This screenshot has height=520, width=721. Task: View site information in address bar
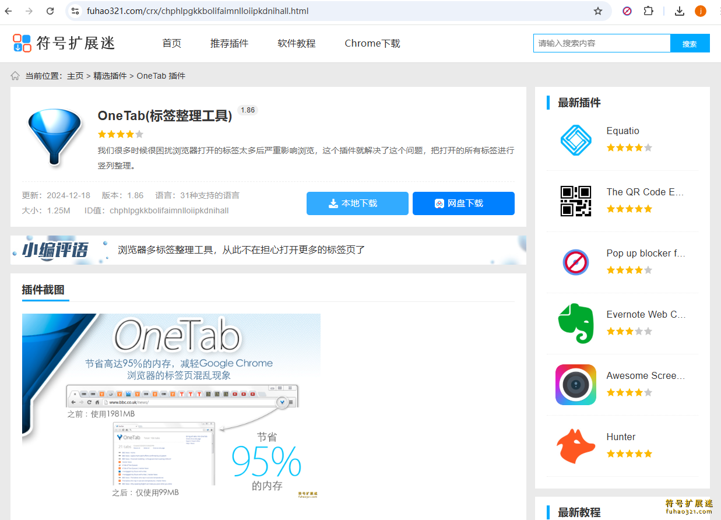point(75,11)
